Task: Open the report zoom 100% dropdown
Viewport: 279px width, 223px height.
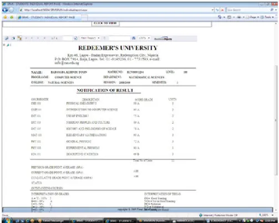Action: 144,38
